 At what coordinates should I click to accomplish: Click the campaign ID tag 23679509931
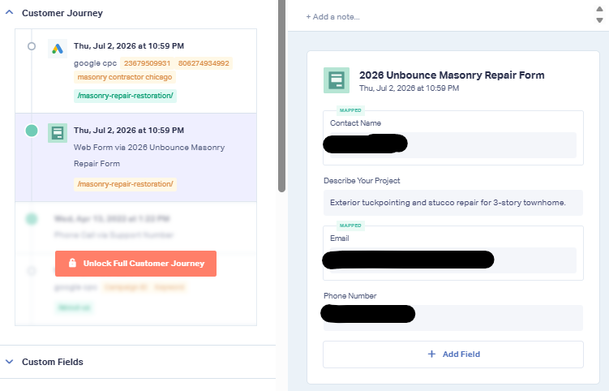148,63
